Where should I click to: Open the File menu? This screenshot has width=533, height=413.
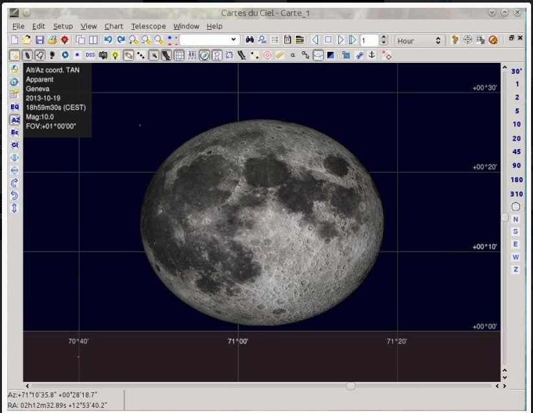click(x=18, y=26)
